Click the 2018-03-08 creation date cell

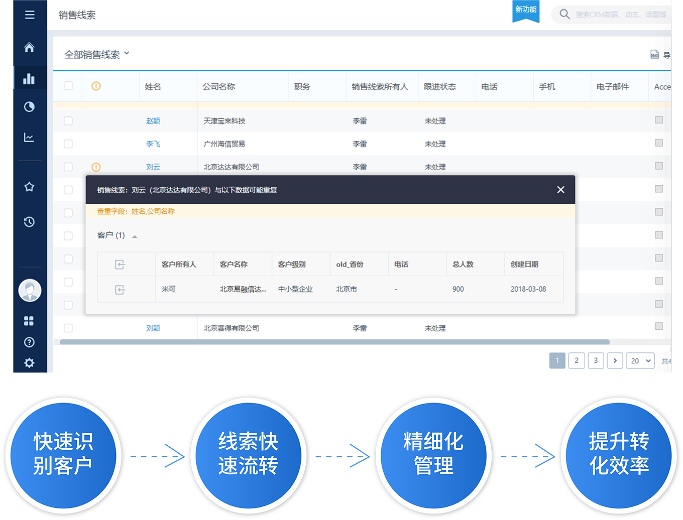click(528, 289)
